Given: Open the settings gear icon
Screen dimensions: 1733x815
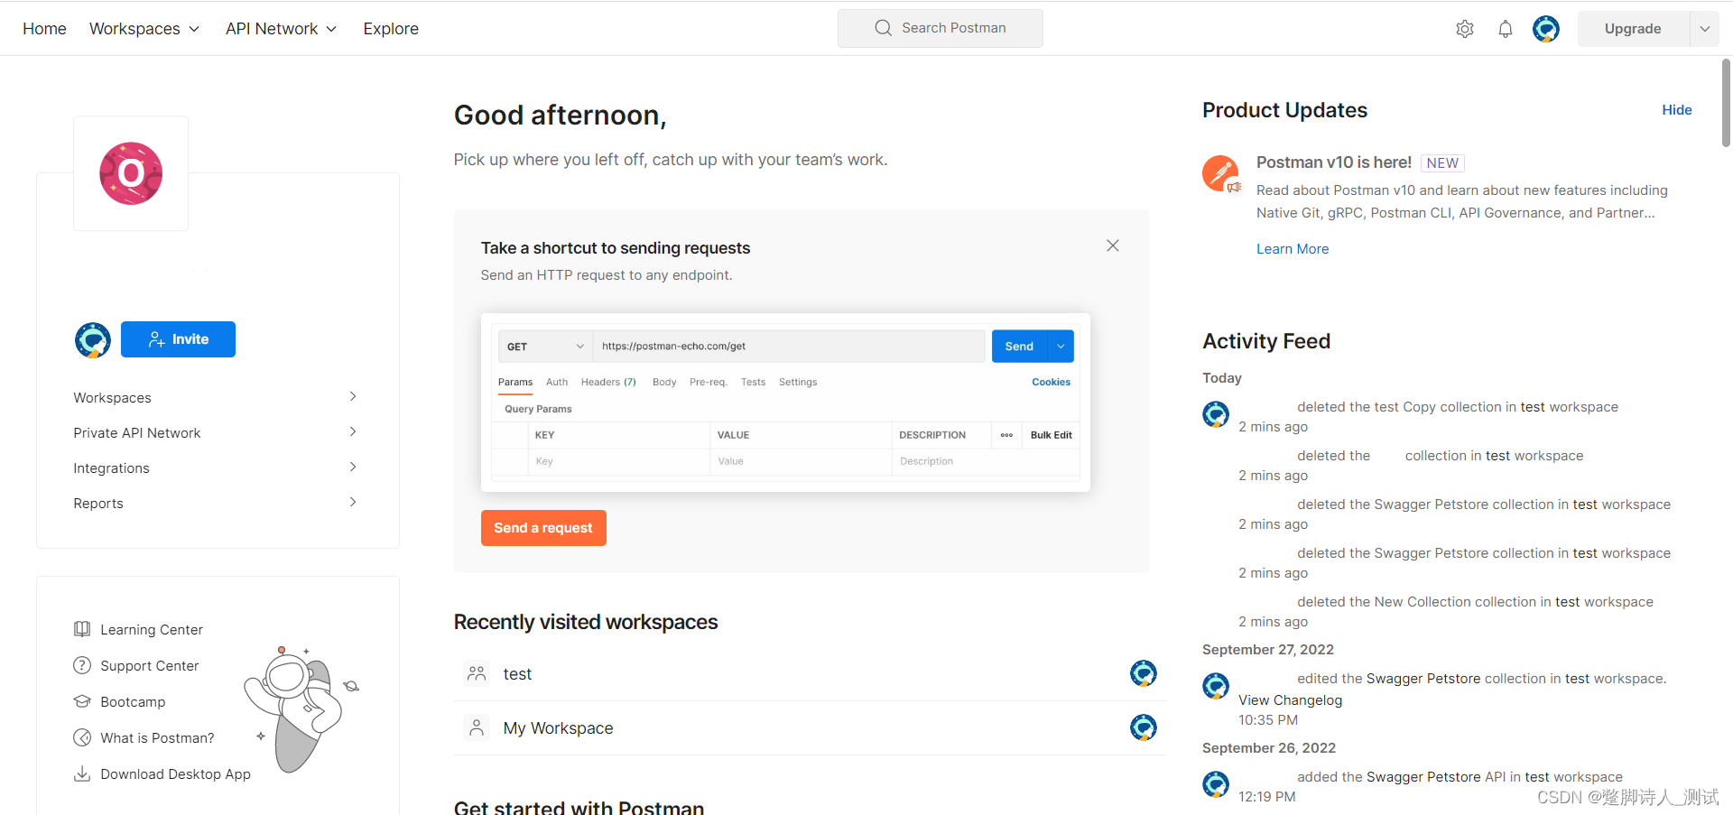Looking at the screenshot, I should click(1465, 28).
